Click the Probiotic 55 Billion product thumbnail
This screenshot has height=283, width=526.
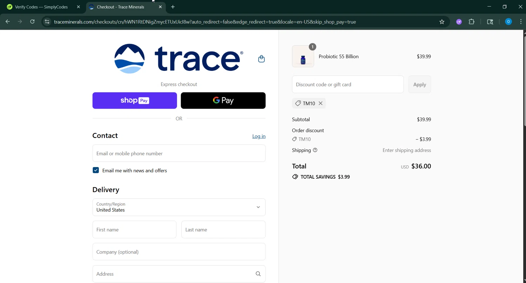click(x=303, y=56)
